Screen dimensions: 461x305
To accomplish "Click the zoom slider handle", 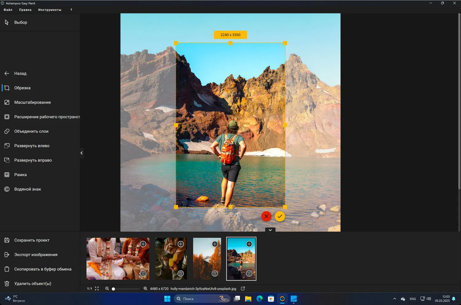I will (113, 289).
